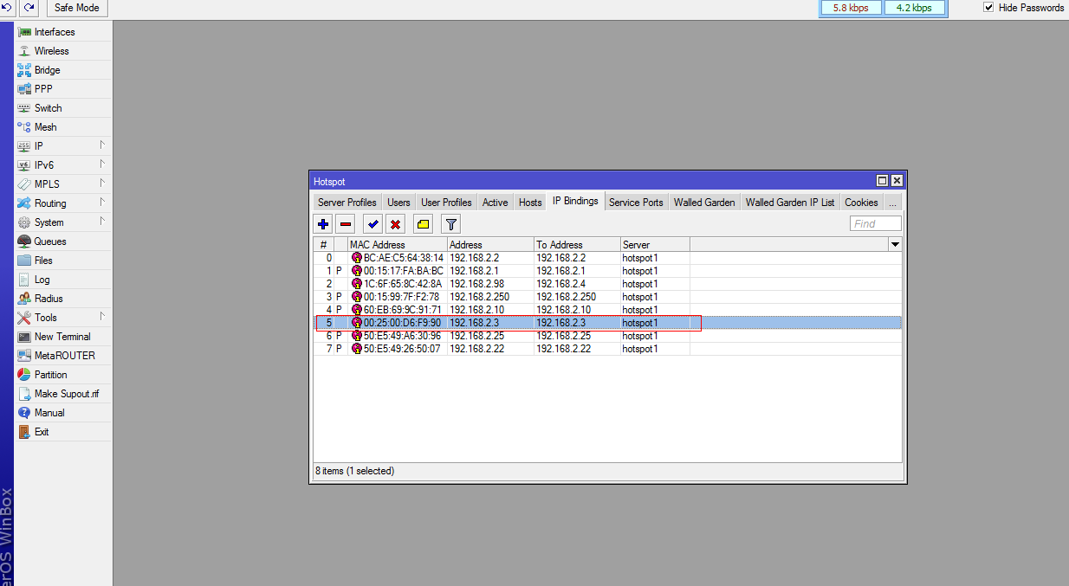This screenshot has width=1069, height=586.
Task: Select row with MAC 00:15:17:FA:BA:BC
Action: click(608, 271)
